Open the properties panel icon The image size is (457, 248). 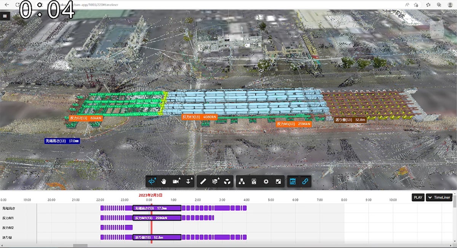pos(254,182)
